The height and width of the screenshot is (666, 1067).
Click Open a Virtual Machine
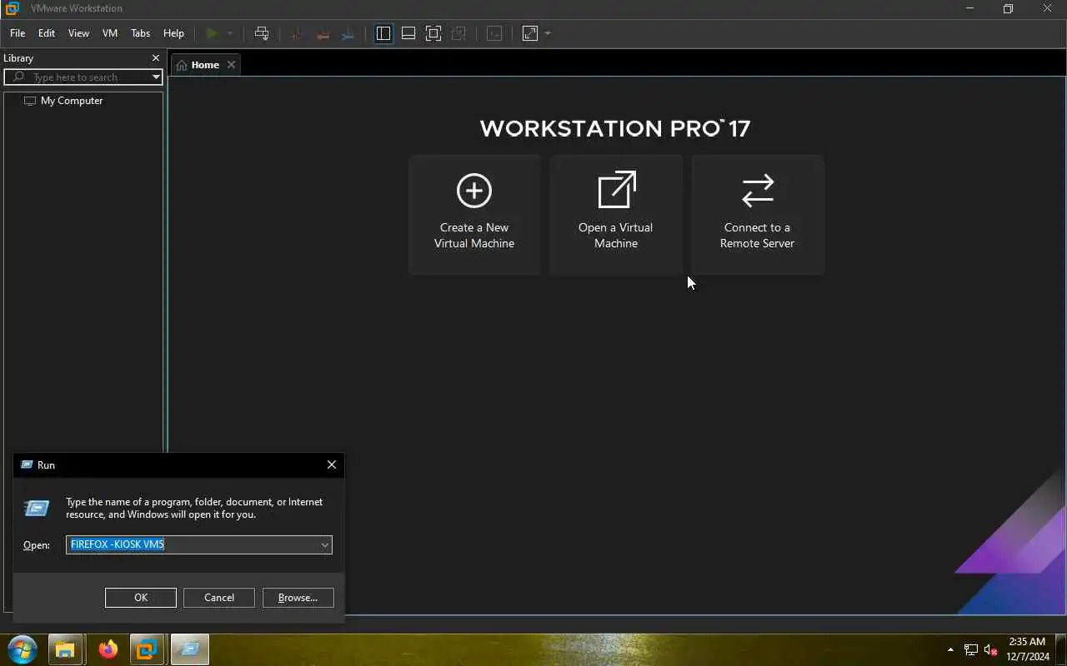(616, 214)
